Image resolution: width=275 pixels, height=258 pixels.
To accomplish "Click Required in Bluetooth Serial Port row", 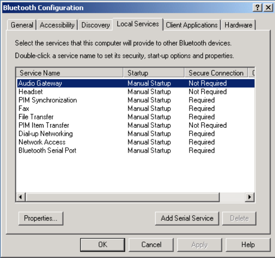I will (x=202, y=151).
